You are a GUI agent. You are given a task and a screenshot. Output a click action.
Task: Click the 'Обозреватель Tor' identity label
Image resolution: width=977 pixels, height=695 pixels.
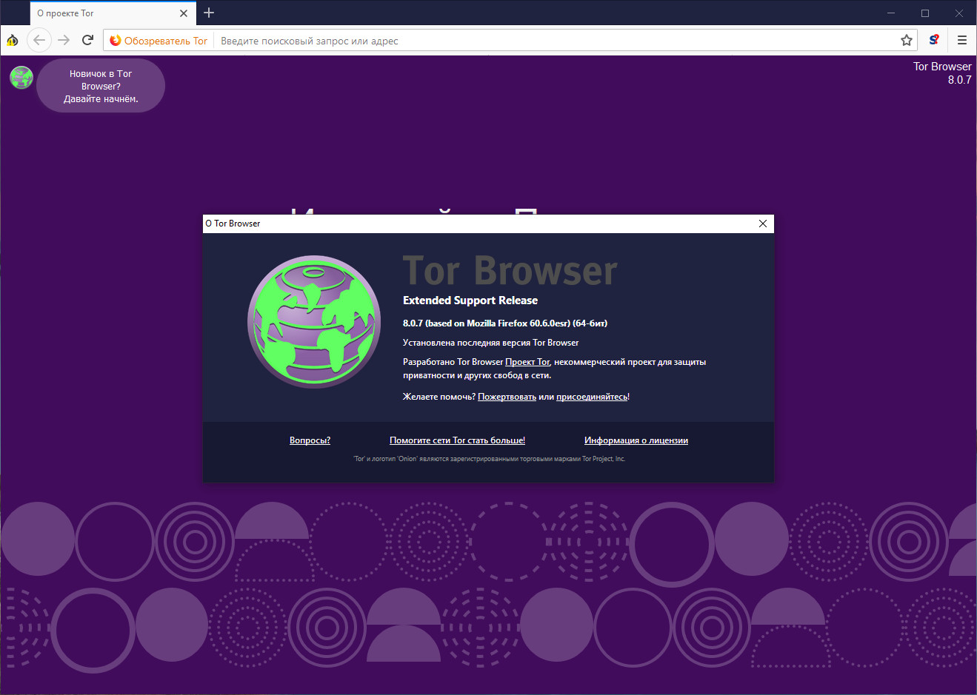[x=159, y=41]
